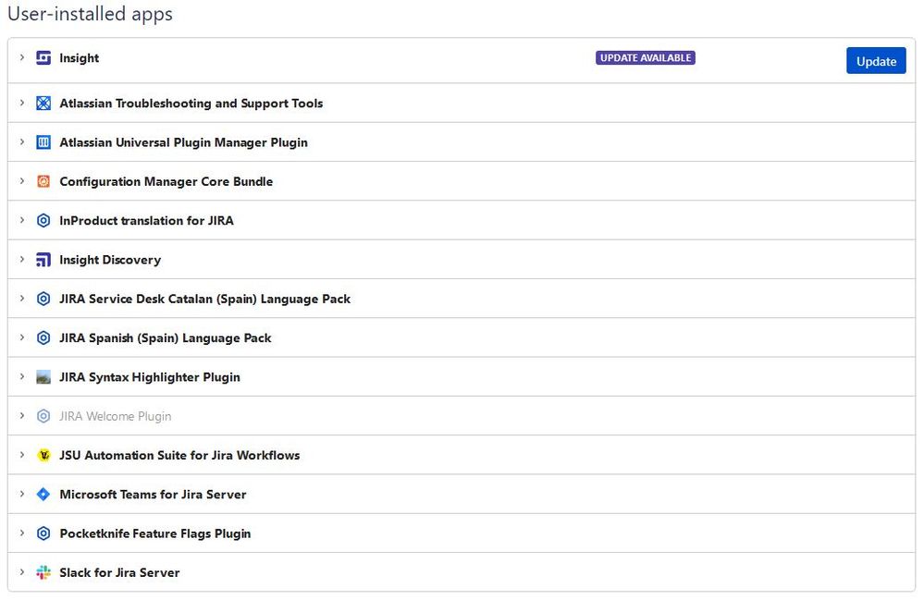Expand the disabled JIRA Welcome Plugin row
Image resolution: width=924 pixels, height=600 pixels.
point(22,416)
